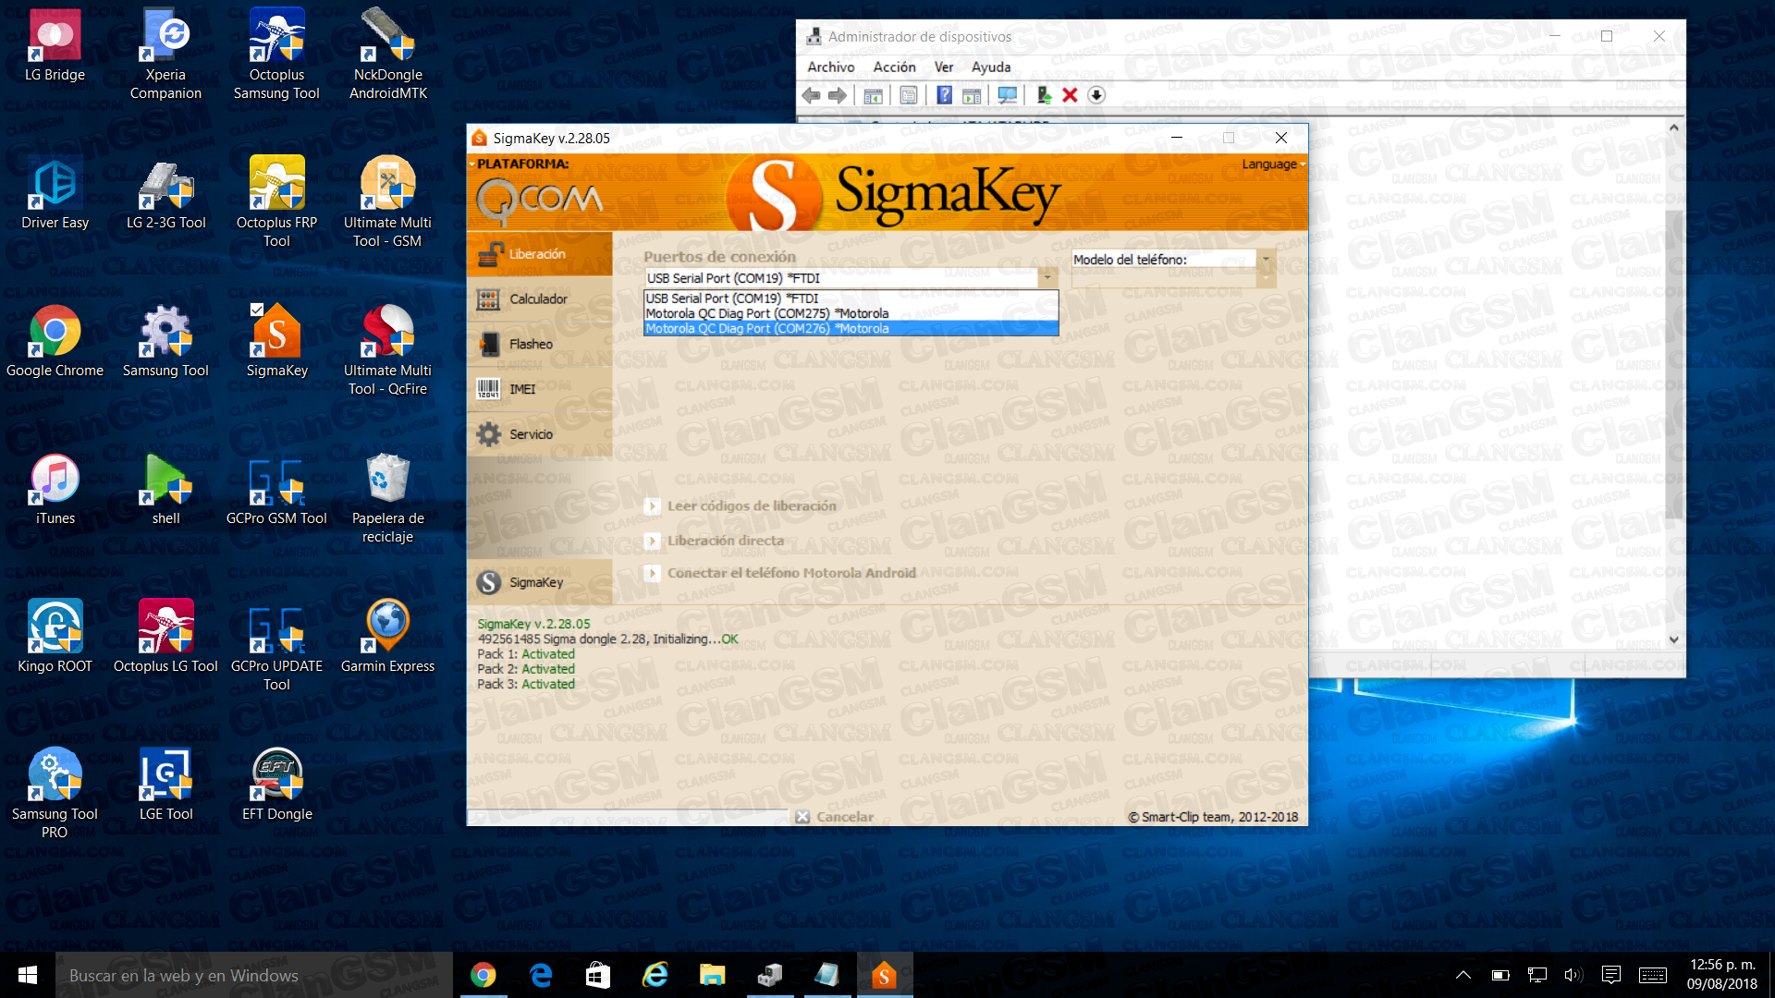This screenshot has height=998, width=1775.
Task: Click the back arrow in Device Manager toolbar
Action: point(811,95)
